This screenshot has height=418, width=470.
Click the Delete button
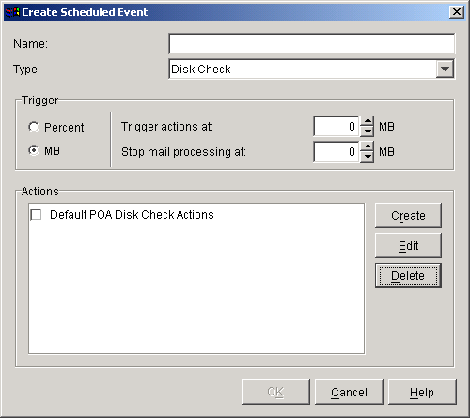(408, 275)
